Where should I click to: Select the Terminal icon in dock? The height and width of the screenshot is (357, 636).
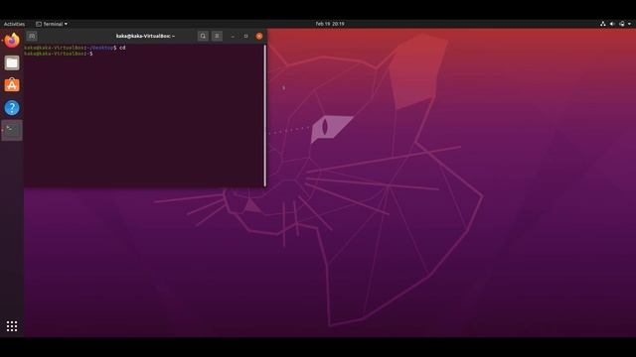point(12,130)
